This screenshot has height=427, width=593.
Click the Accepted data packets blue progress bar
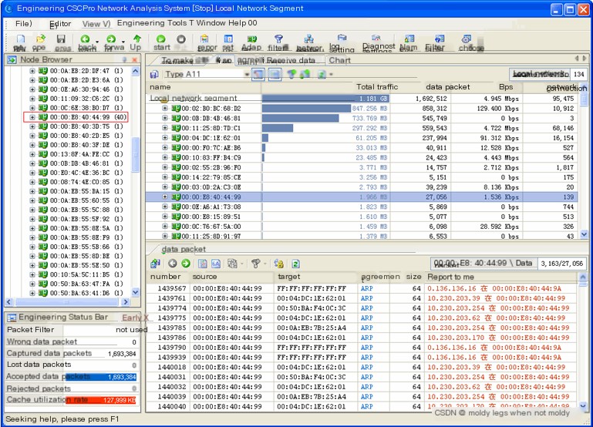click(101, 377)
